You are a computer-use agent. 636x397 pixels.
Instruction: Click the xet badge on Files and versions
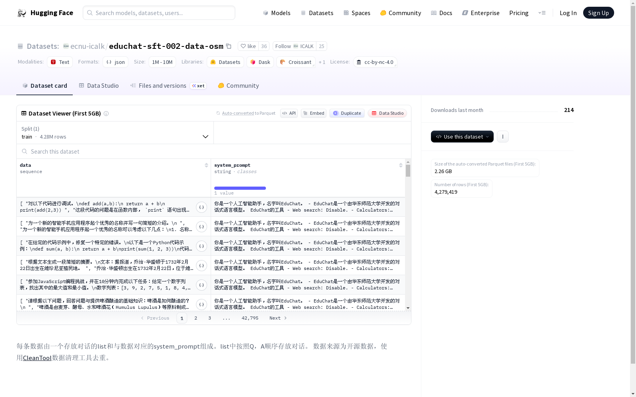pos(198,86)
